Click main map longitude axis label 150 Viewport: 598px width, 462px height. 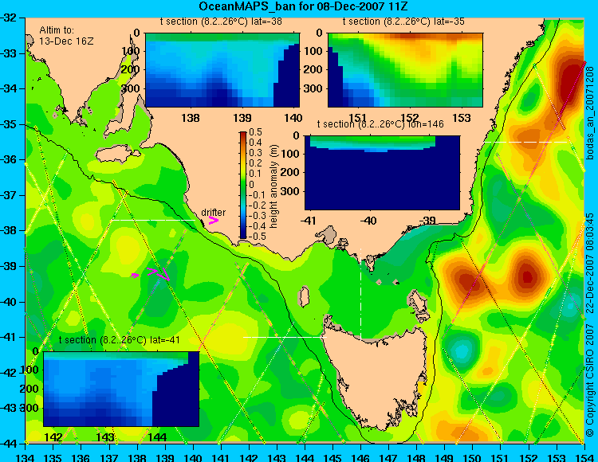point(473,457)
